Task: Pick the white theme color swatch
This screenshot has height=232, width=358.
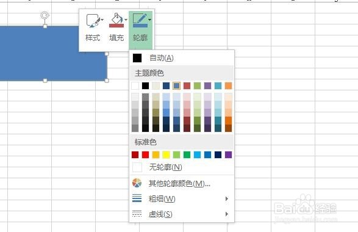Action: (x=135, y=85)
